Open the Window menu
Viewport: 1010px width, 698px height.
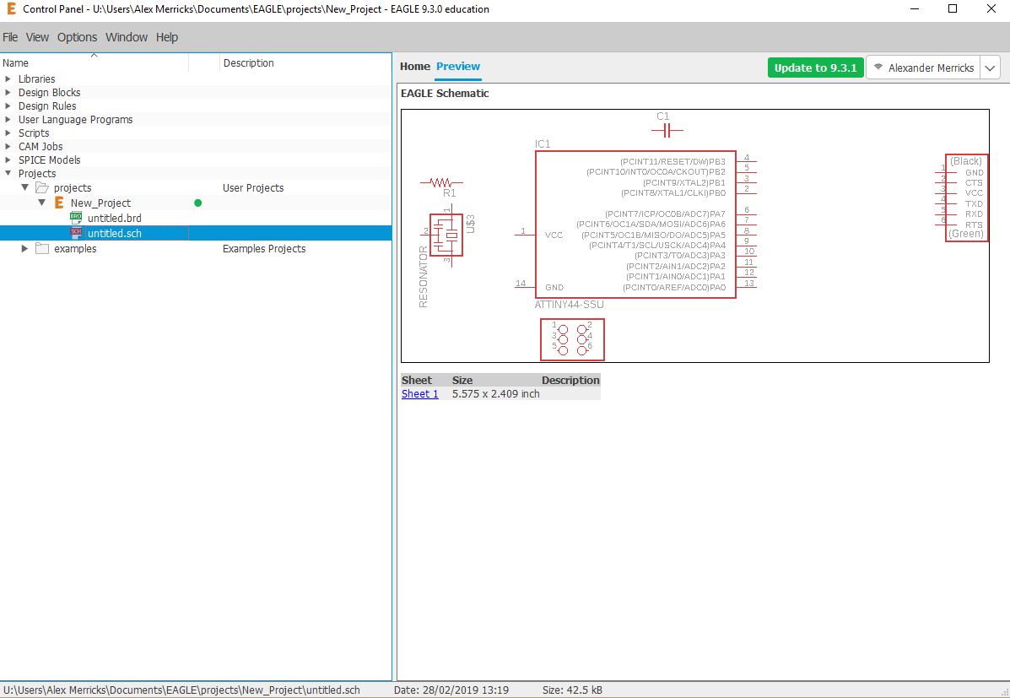tap(127, 37)
